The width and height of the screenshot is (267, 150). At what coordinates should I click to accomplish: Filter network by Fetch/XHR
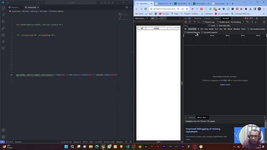pyautogui.click(x=192, y=29)
